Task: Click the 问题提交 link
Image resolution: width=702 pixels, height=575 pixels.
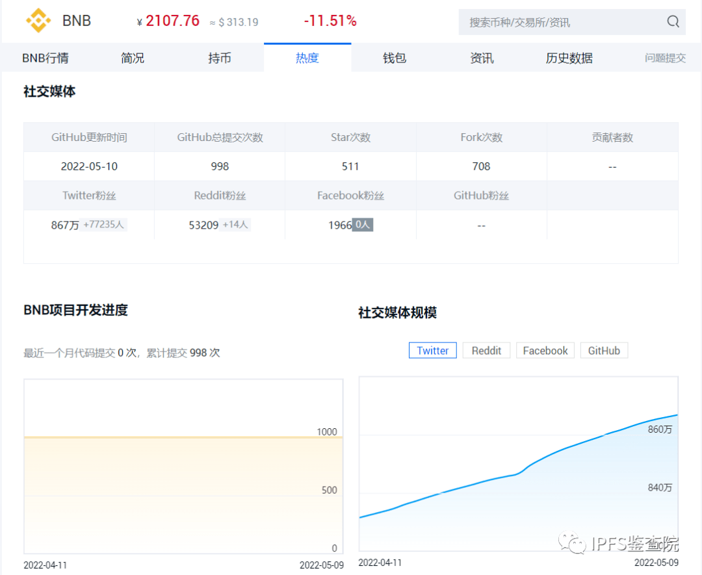Action: (x=665, y=58)
